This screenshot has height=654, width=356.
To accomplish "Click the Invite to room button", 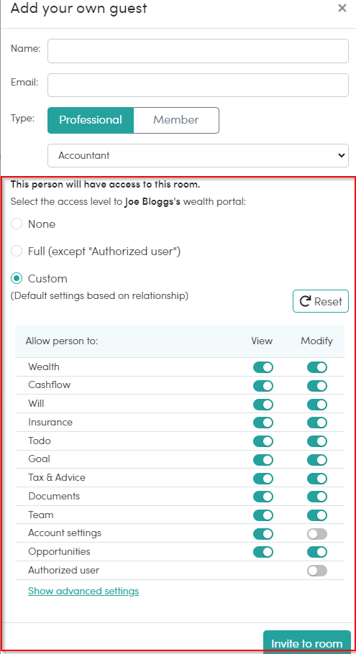I will (x=307, y=643).
